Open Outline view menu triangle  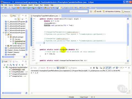pos(26,65)
